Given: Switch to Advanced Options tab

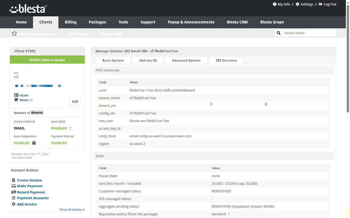Looking at the screenshot, I should tap(186, 60).
